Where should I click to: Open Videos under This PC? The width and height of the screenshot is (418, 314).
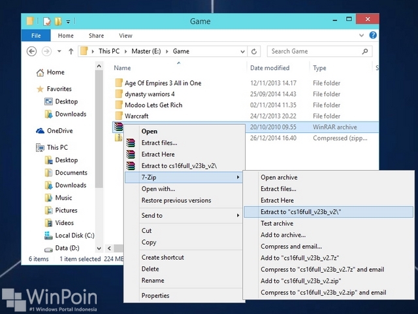click(64, 222)
